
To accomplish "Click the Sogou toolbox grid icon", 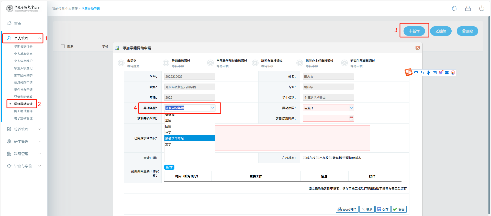I will pos(447,73).
